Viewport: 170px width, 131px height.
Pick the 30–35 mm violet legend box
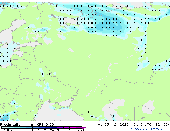(x=60, y=128)
